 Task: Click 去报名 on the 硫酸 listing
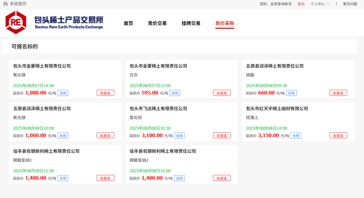pos(338,93)
